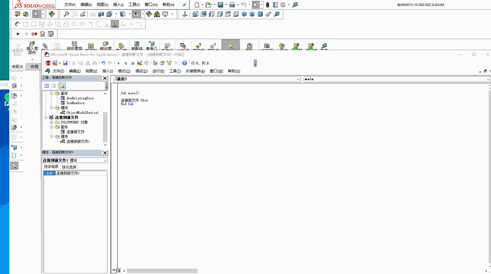The width and height of the screenshot is (491, 274).
Task: Close the 工程 project explorer panel
Action: (x=105, y=78)
